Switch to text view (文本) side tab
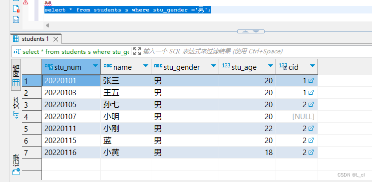The height and width of the screenshot is (182, 372). pyautogui.click(x=16, y=107)
